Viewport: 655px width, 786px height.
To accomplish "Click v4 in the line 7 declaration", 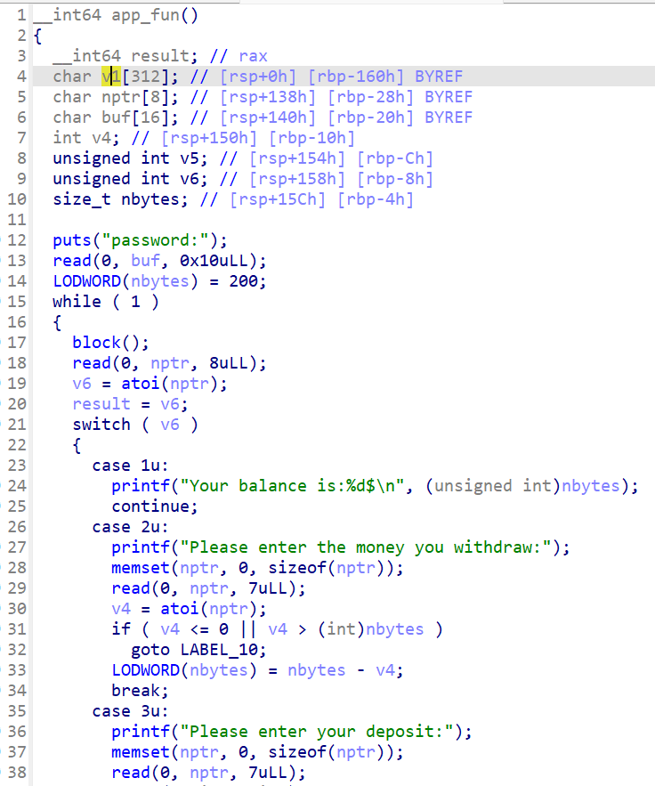I will tap(101, 138).
